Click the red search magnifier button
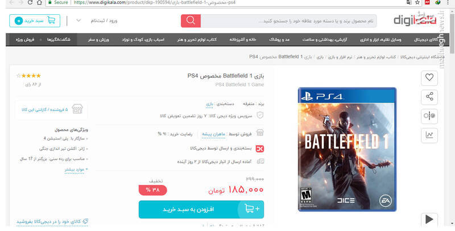The image size is (455, 231). [191, 21]
